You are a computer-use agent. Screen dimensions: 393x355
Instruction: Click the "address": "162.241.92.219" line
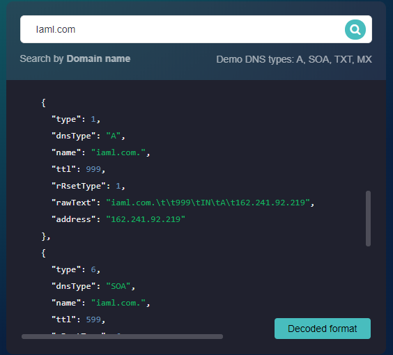pos(118,219)
